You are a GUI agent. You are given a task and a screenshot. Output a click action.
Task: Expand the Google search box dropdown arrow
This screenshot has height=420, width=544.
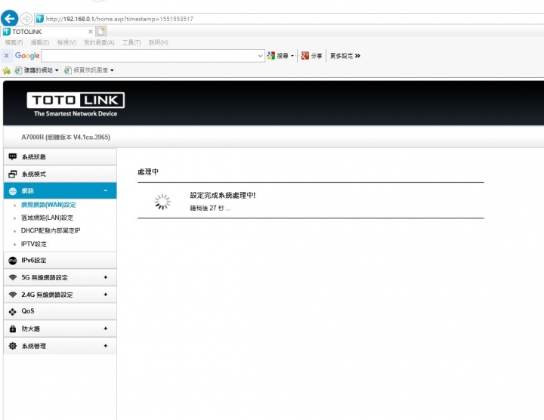(261, 56)
